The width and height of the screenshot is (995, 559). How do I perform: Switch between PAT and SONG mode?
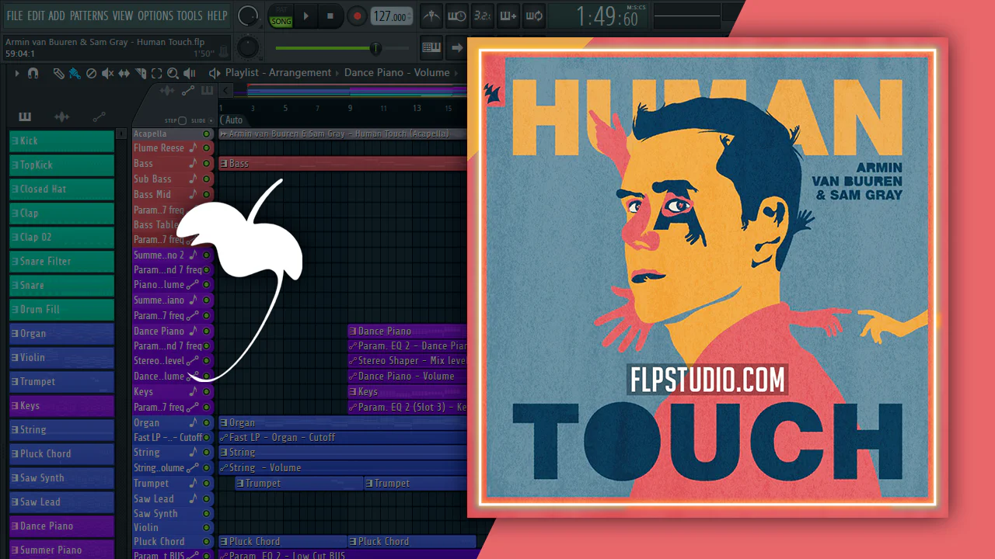[281, 16]
